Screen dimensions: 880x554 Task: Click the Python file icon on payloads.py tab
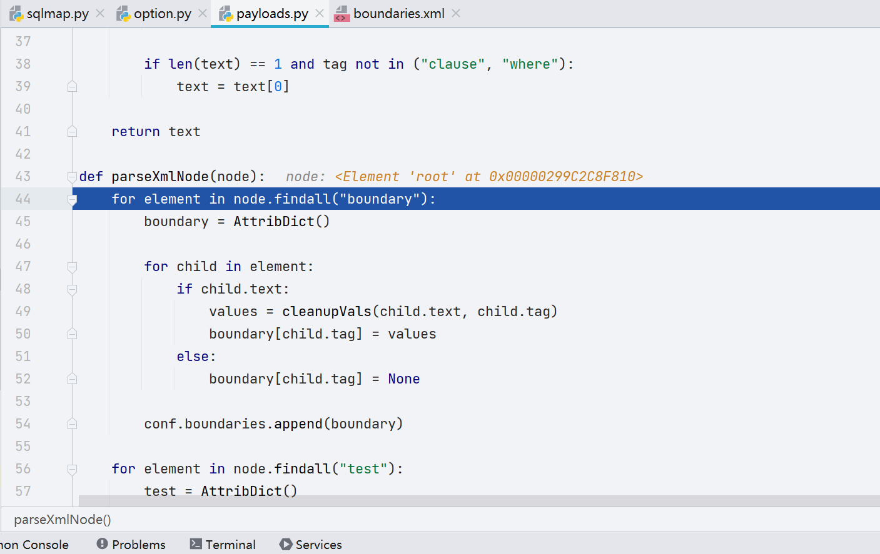[226, 14]
